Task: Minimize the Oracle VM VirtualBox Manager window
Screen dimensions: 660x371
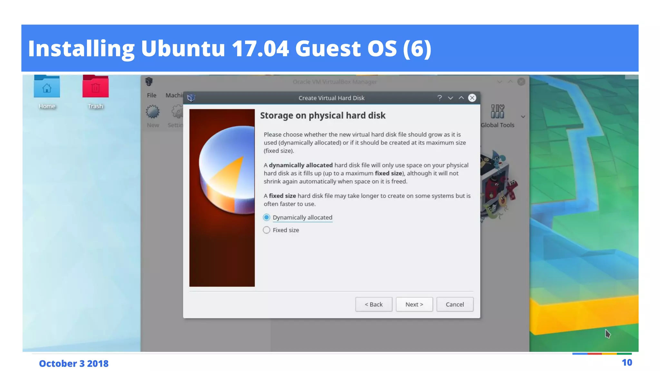Action: tap(500, 82)
